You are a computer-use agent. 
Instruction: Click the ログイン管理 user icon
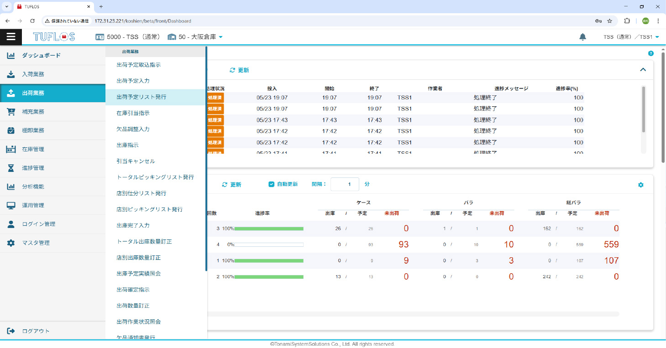pos(11,224)
